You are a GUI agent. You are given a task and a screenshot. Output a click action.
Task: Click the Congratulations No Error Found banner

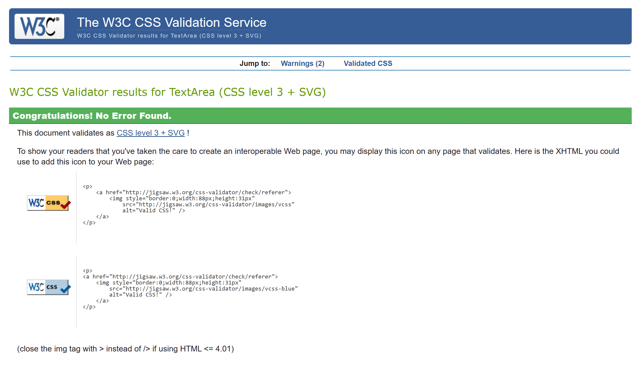[x=92, y=116]
